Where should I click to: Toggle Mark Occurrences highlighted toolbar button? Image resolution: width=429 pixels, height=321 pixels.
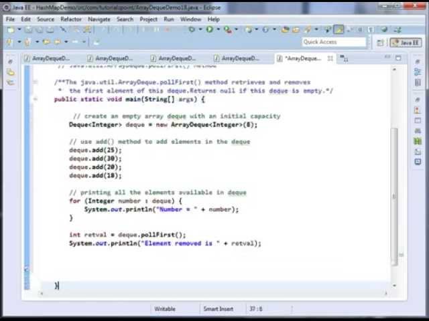point(339,29)
